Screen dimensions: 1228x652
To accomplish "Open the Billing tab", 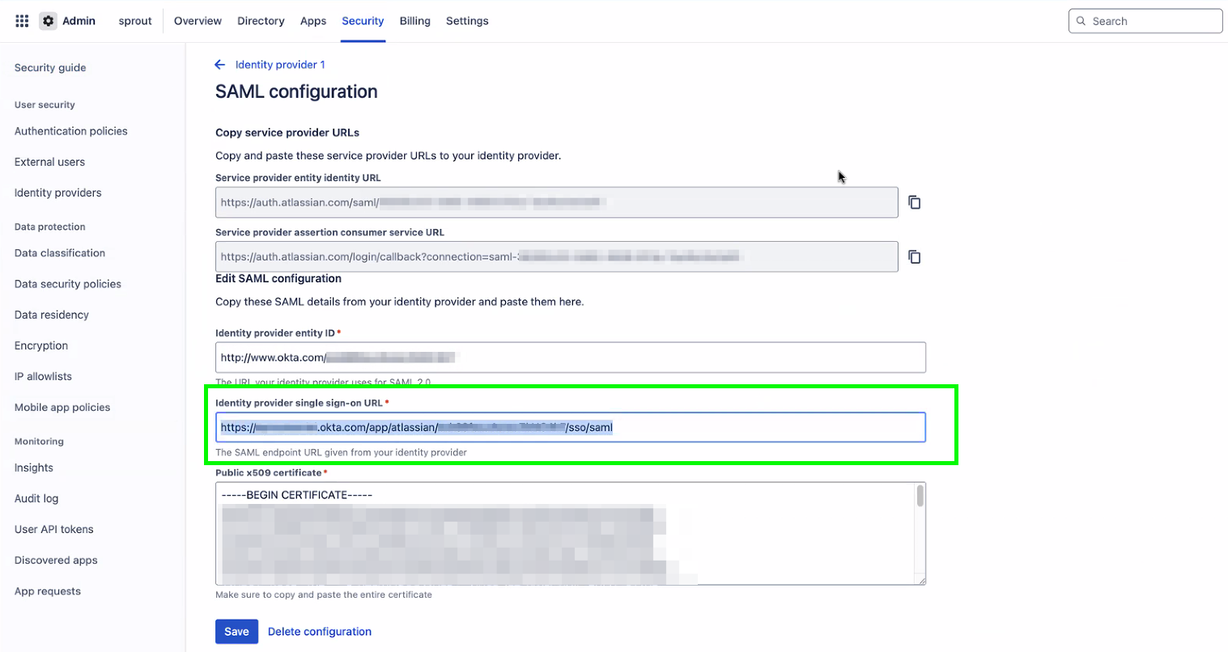I will 414,20.
